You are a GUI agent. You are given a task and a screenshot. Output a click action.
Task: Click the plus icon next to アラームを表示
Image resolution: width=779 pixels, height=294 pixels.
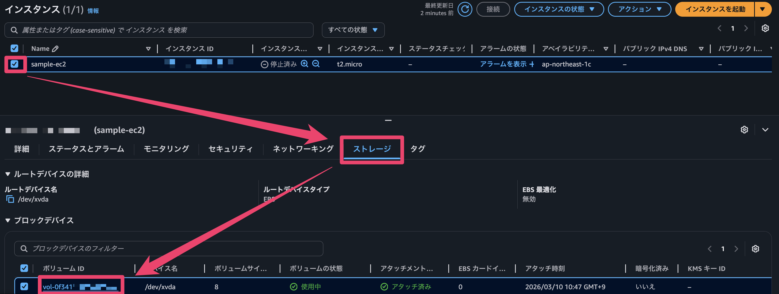(x=532, y=64)
